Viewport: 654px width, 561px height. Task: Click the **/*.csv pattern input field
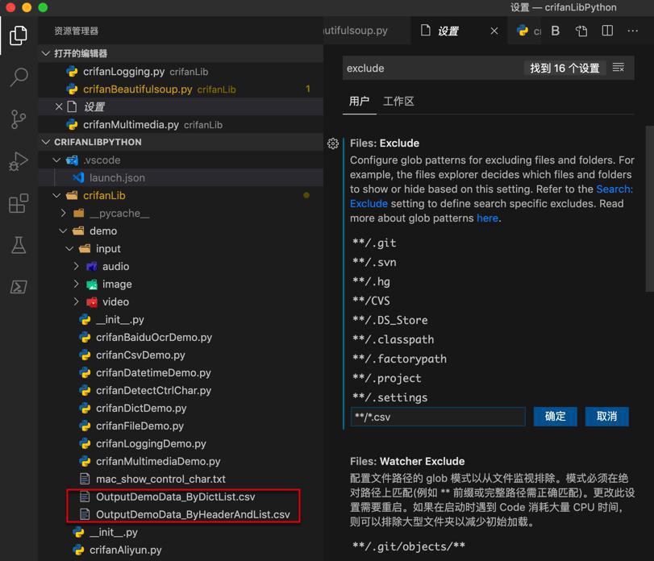click(438, 417)
